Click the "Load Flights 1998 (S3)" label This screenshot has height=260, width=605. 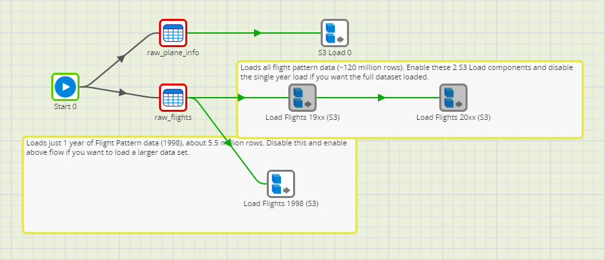click(x=281, y=203)
